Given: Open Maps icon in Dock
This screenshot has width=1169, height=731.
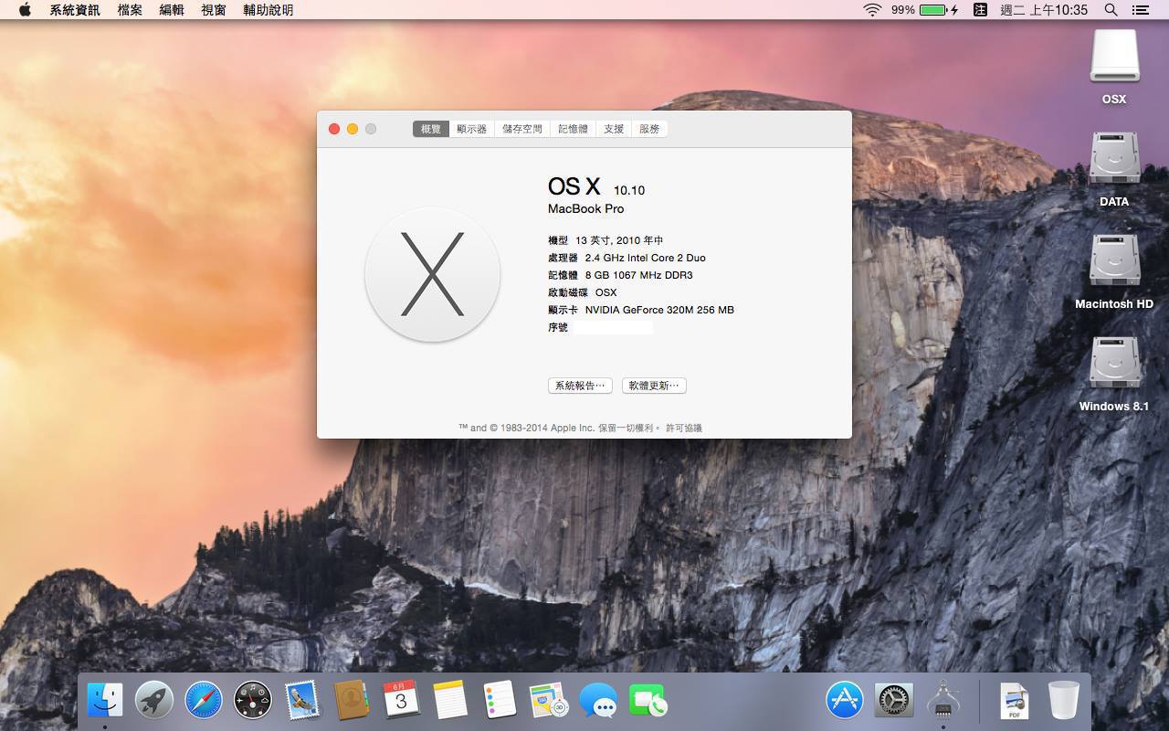Looking at the screenshot, I should (549, 701).
